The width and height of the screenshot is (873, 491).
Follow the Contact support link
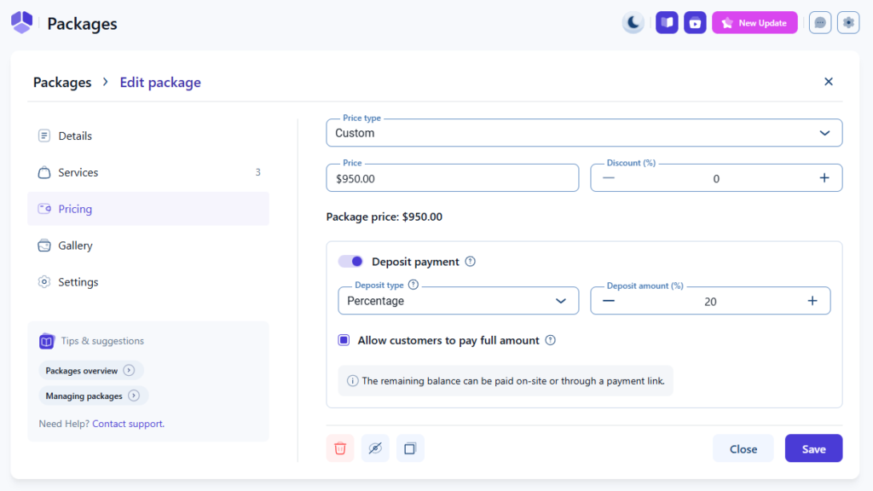tap(128, 424)
